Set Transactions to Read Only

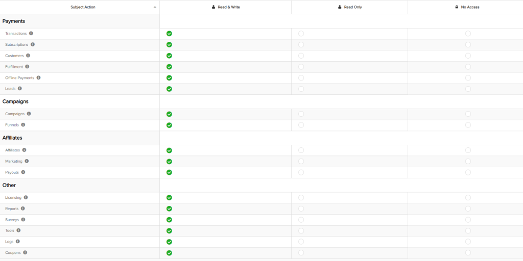coord(301,34)
